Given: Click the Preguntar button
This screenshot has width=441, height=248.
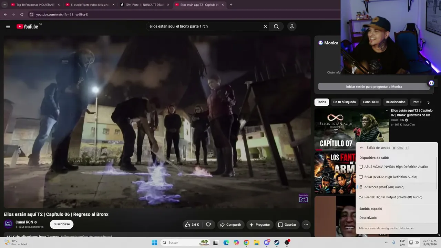Looking at the screenshot, I should click(x=259, y=225).
